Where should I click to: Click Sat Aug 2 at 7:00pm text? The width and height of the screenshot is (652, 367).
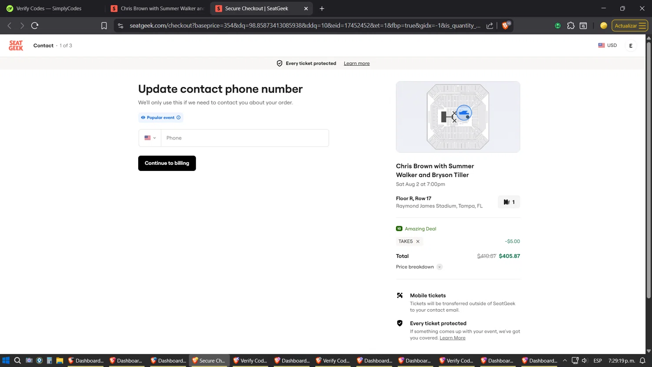[420, 184]
